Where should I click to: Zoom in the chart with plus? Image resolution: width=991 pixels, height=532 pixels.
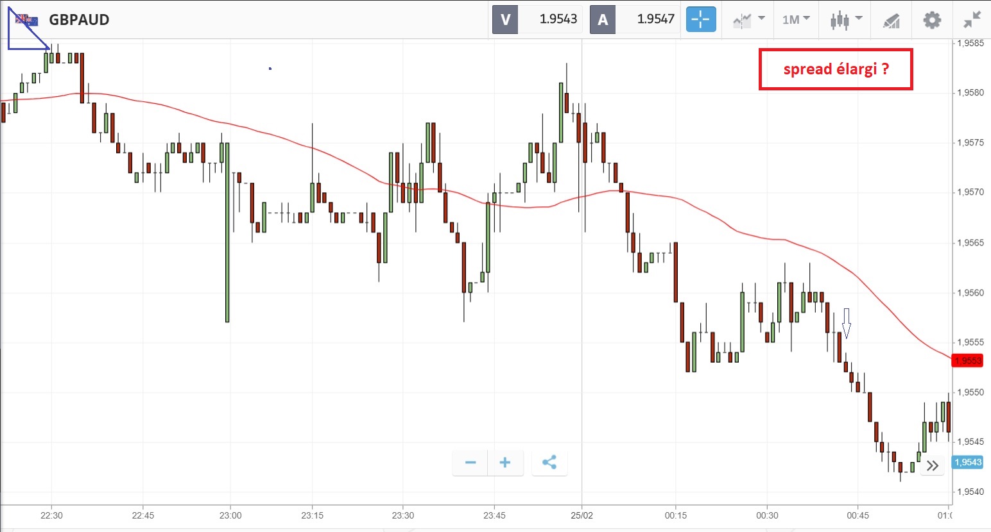pos(505,463)
